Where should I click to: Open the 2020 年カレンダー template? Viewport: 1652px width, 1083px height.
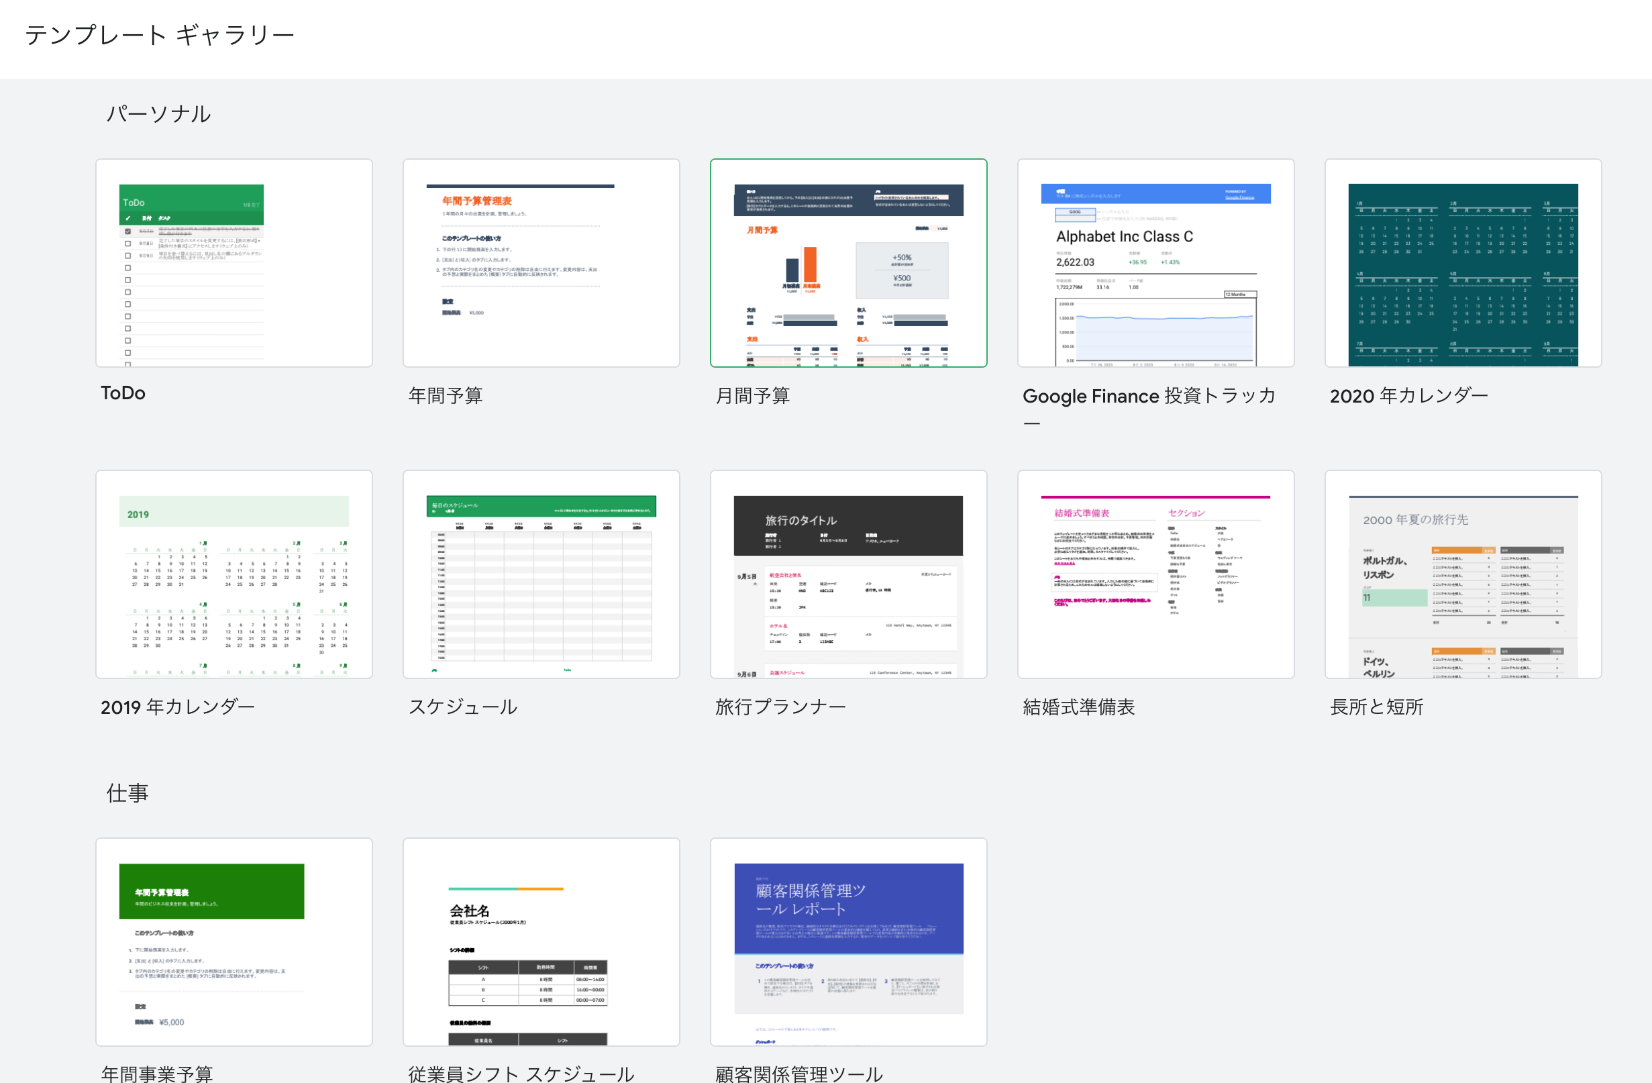pos(1463,263)
